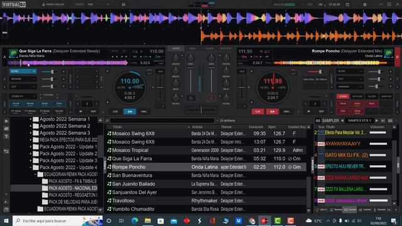Select the SLICER pad tab on deck B
Screen dimensions: 402x226
point(371,96)
